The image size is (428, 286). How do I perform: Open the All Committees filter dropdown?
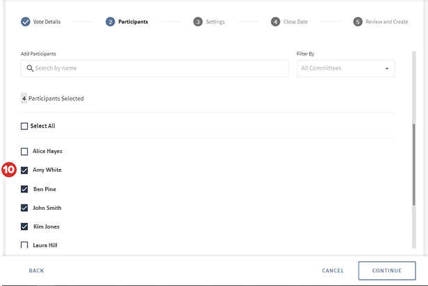(x=345, y=69)
